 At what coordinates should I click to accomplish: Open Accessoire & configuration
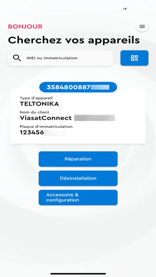point(78,198)
